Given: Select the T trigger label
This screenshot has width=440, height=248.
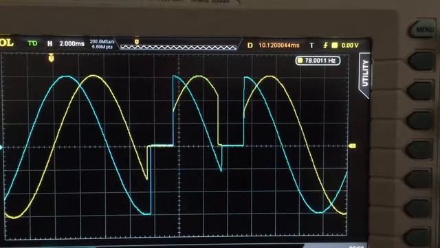Looking at the screenshot, I should click(x=311, y=45).
